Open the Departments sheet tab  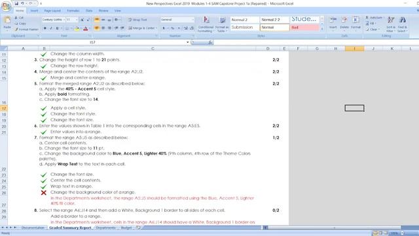[105, 227]
